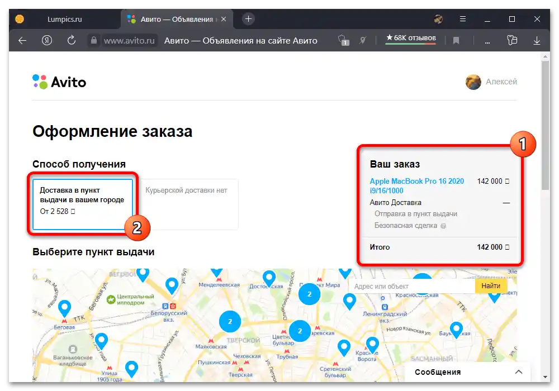Viewport: 559px width, 391px height.
Task: Click the Центральный ипподром map label
Action: pos(135,299)
